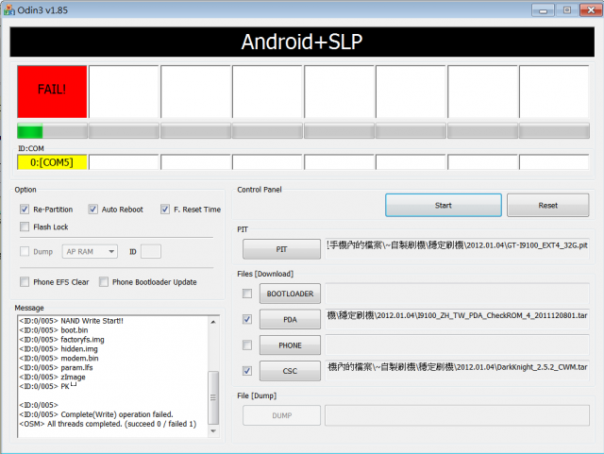Click the Reset button
Screen dimensions: 604x454
[x=547, y=206]
